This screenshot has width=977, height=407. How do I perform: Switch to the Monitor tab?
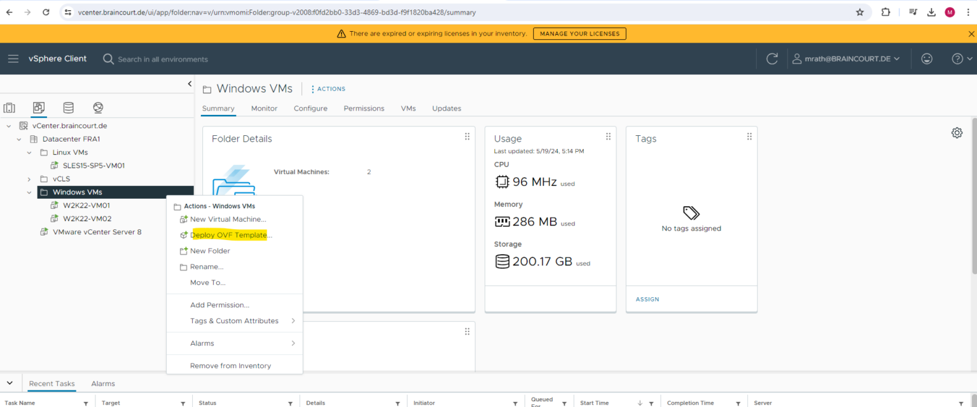tap(264, 109)
